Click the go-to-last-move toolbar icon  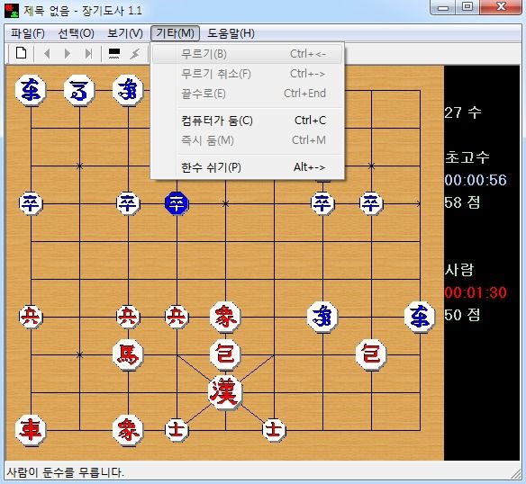88,53
